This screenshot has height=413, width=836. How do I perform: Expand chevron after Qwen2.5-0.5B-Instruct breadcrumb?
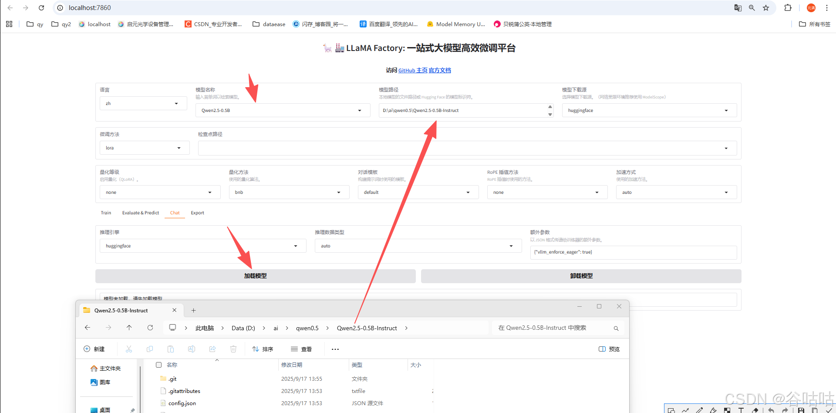tap(406, 328)
